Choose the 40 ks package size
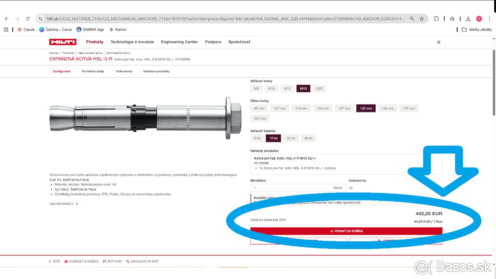The image size is (496, 279). 308,138
